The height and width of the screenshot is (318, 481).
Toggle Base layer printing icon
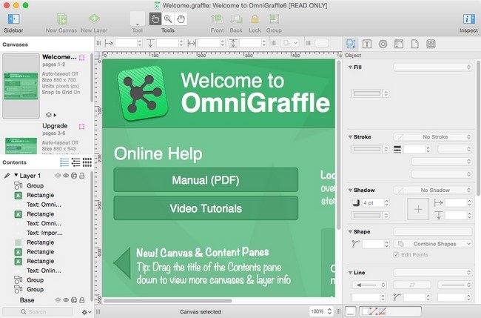(x=74, y=300)
